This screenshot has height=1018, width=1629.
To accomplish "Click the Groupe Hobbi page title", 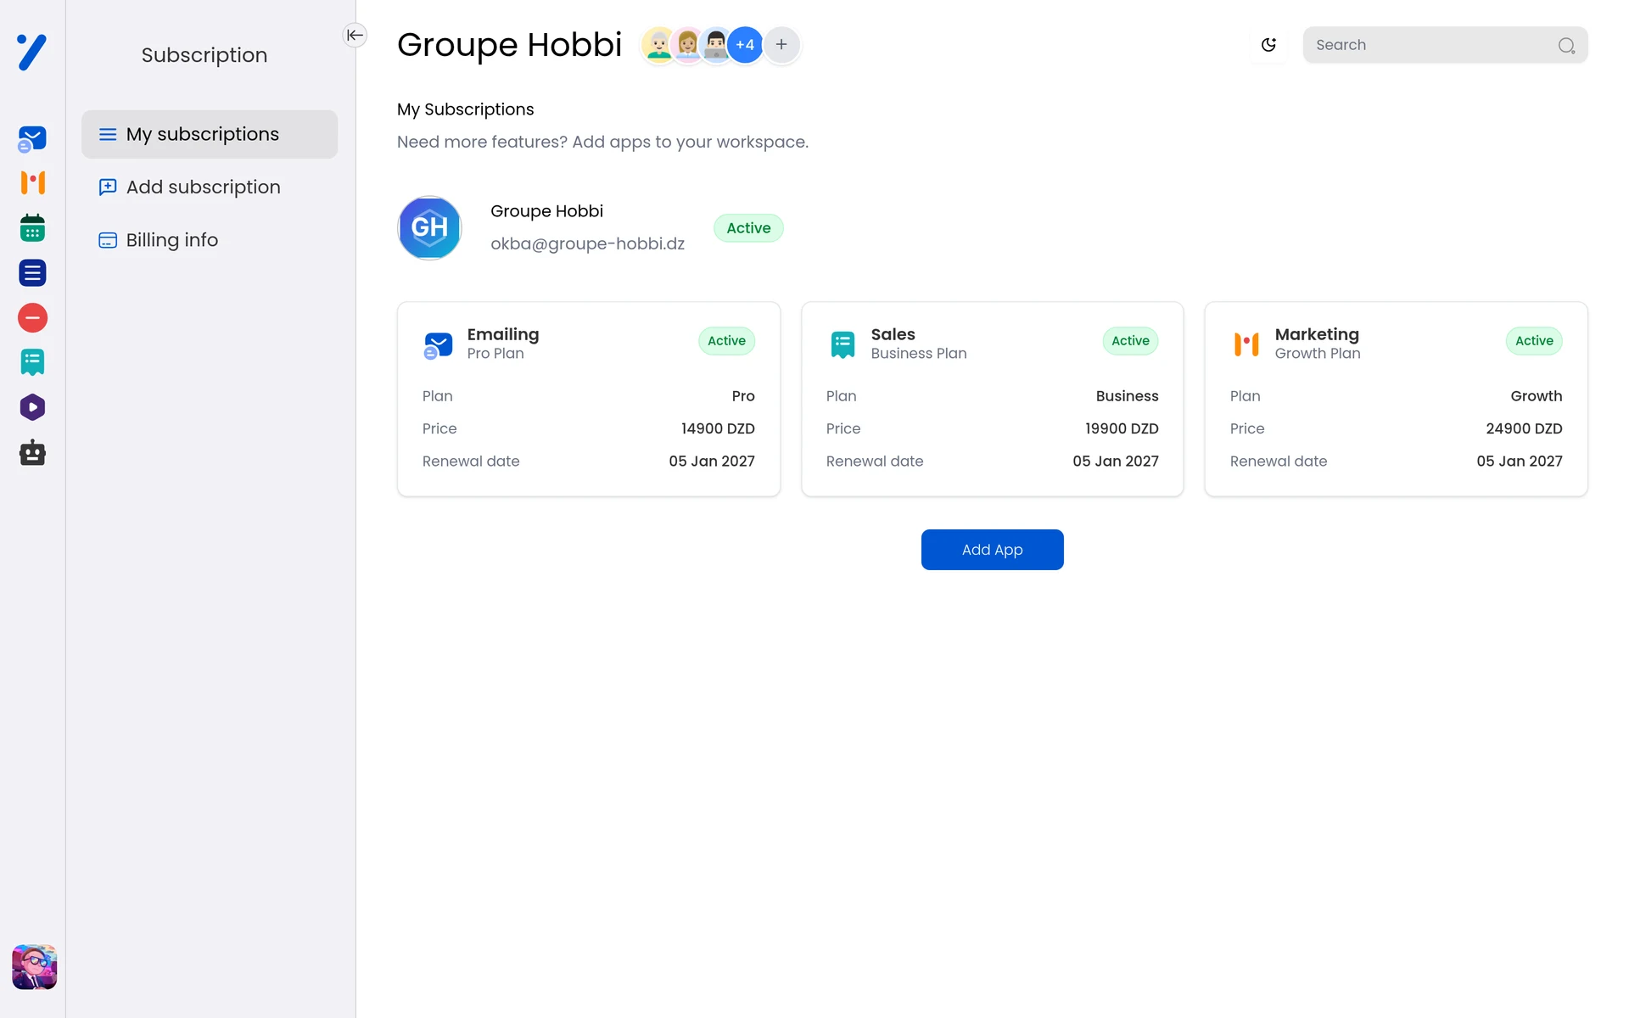I will (509, 45).
